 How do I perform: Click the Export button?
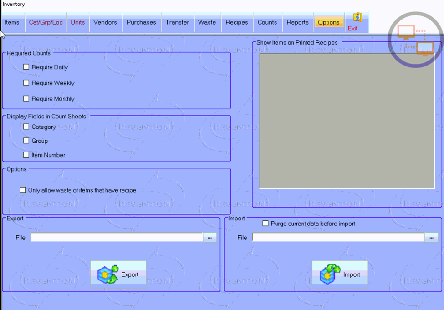pyautogui.click(x=118, y=274)
